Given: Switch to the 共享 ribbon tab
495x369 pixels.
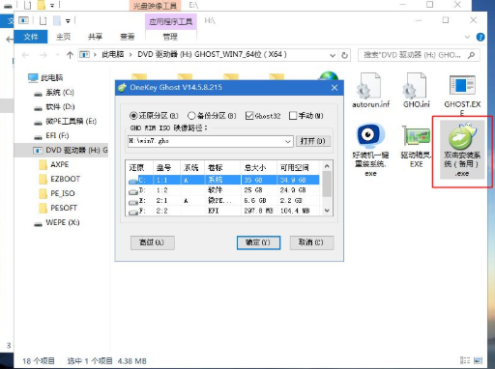Looking at the screenshot, I should [x=95, y=37].
